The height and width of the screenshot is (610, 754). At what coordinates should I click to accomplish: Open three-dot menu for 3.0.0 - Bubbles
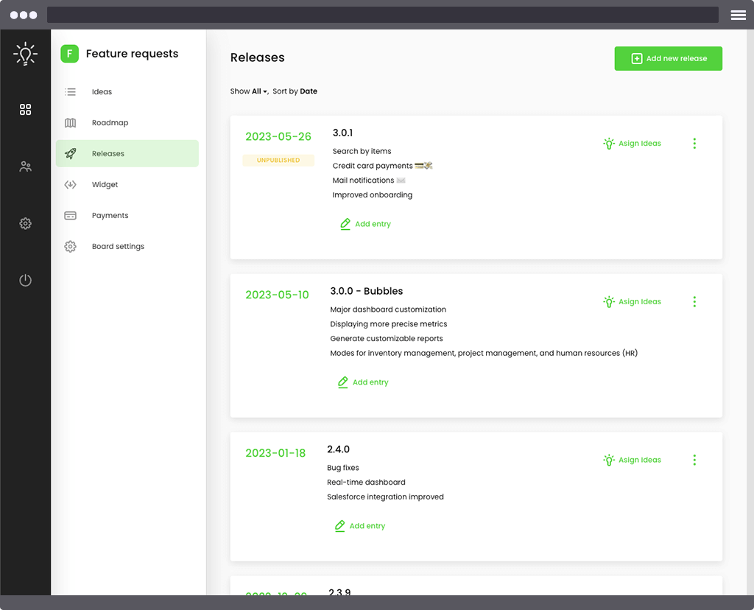694,301
